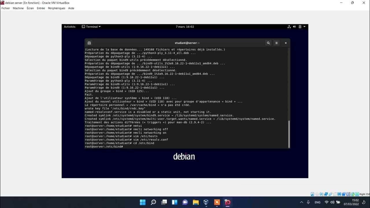
Task: Click the VirtualBox shared folders icon
Action: 335,194
